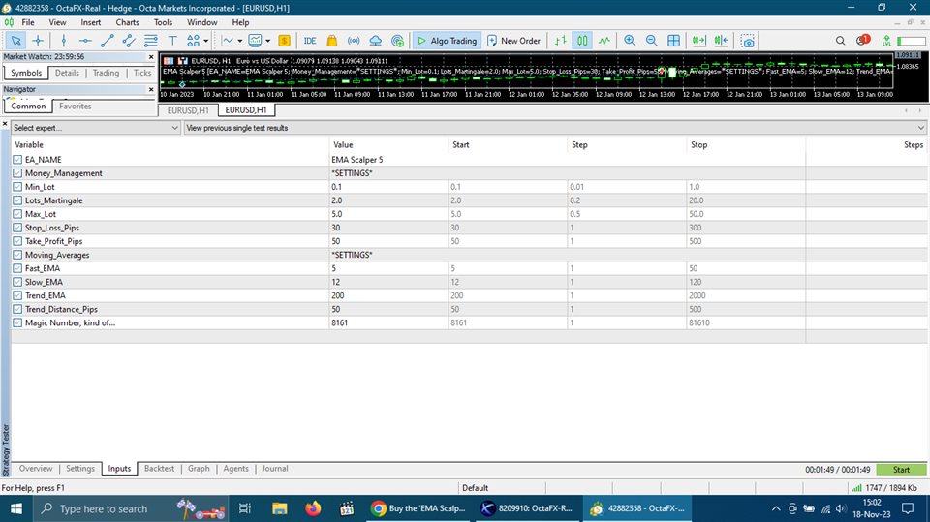Toggle the Stop_Loss_Pips checkbox

[x=17, y=228]
